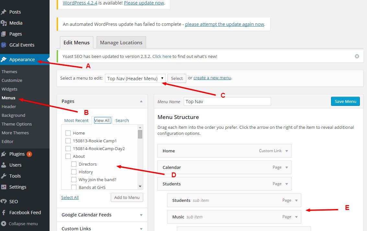Screen dimensions: 367x231
Task: Click the create a new menu link
Action: (212, 78)
